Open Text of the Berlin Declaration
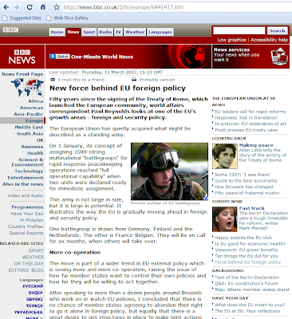292x319 pixels. click(x=247, y=278)
